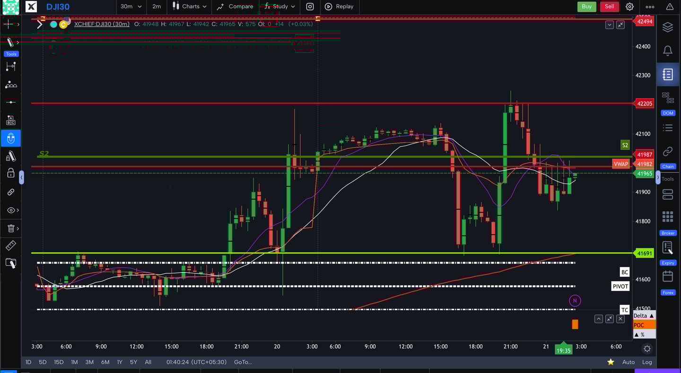Open the timezone clock 01:40:24 (UTC+05:30)
This screenshot has width=681, height=373.
(x=196, y=362)
